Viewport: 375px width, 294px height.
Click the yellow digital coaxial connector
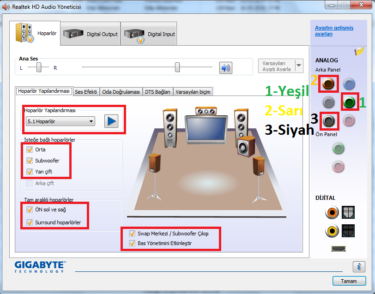[x=332, y=231]
